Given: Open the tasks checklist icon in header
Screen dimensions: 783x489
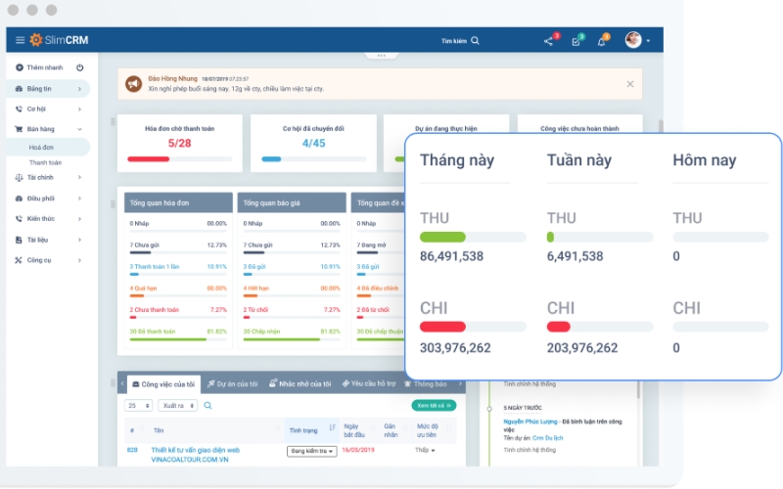Looking at the screenshot, I should [576, 41].
